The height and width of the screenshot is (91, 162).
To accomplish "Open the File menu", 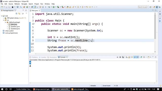I will [x=2, y=4].
